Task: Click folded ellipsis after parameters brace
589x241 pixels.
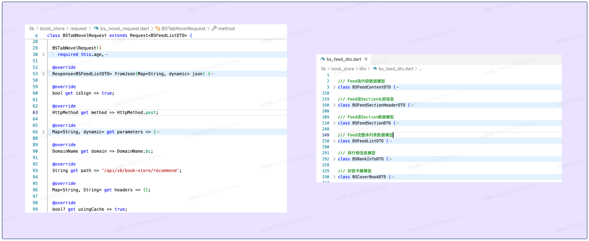Action: click(x=158, y=132)
